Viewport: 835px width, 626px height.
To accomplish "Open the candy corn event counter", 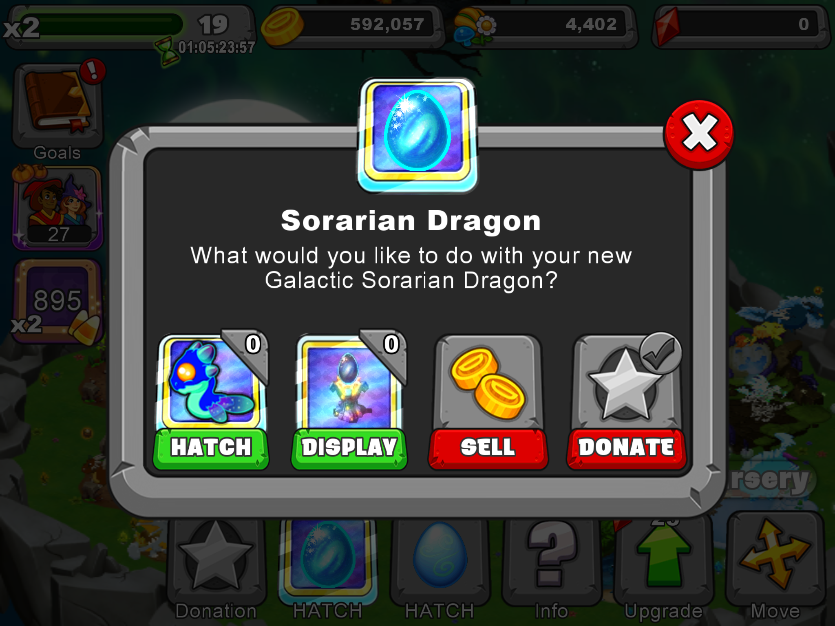I will click(57, 302).
